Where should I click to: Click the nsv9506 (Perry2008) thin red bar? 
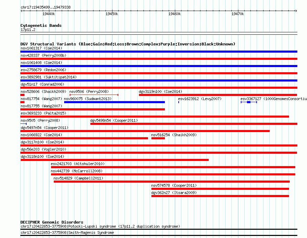click(x=94, y=95)
